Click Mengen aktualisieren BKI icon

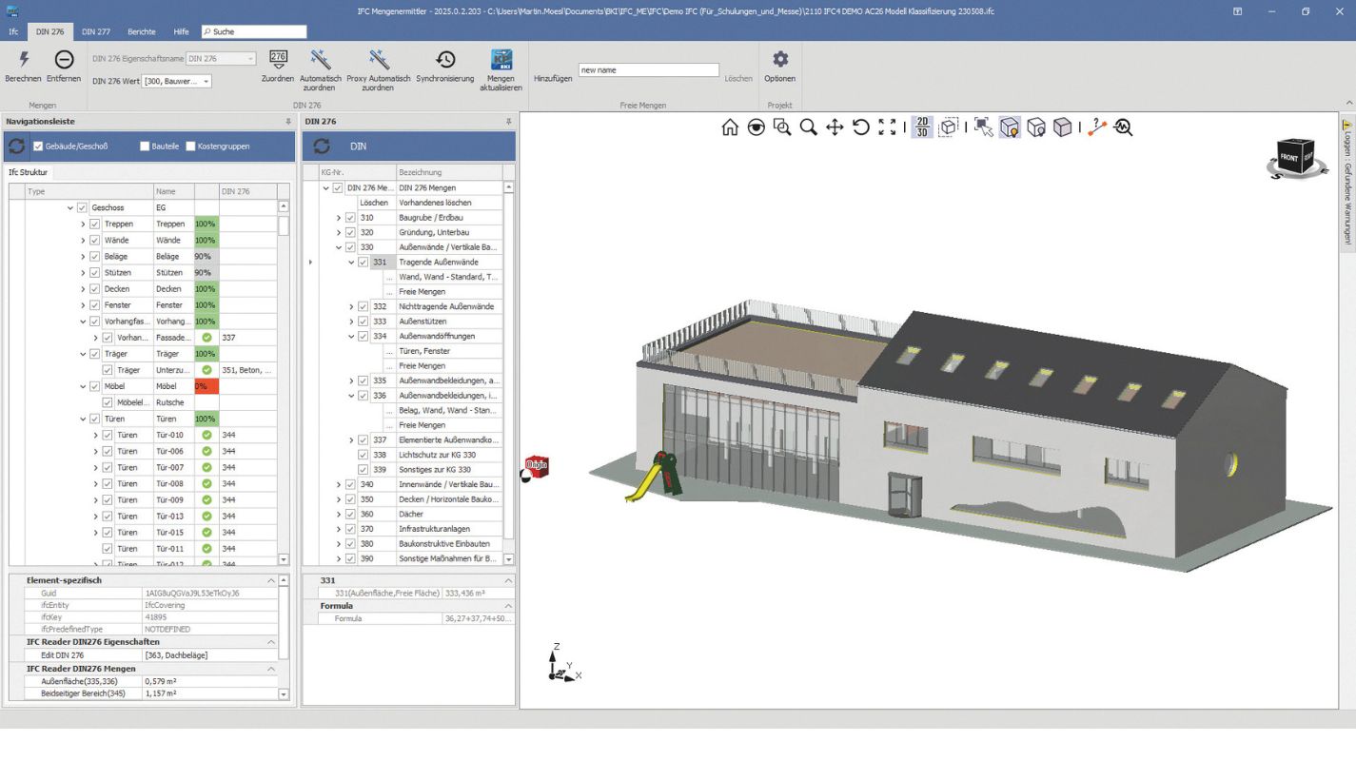[x=501, y=59]
